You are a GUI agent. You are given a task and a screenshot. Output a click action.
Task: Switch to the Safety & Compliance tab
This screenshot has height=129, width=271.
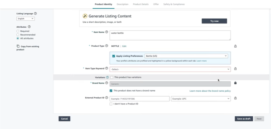174,4
